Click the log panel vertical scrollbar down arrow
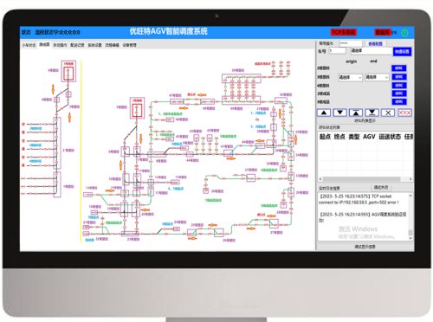This screenshot has width=433, height=322. [x=410, y=238]
